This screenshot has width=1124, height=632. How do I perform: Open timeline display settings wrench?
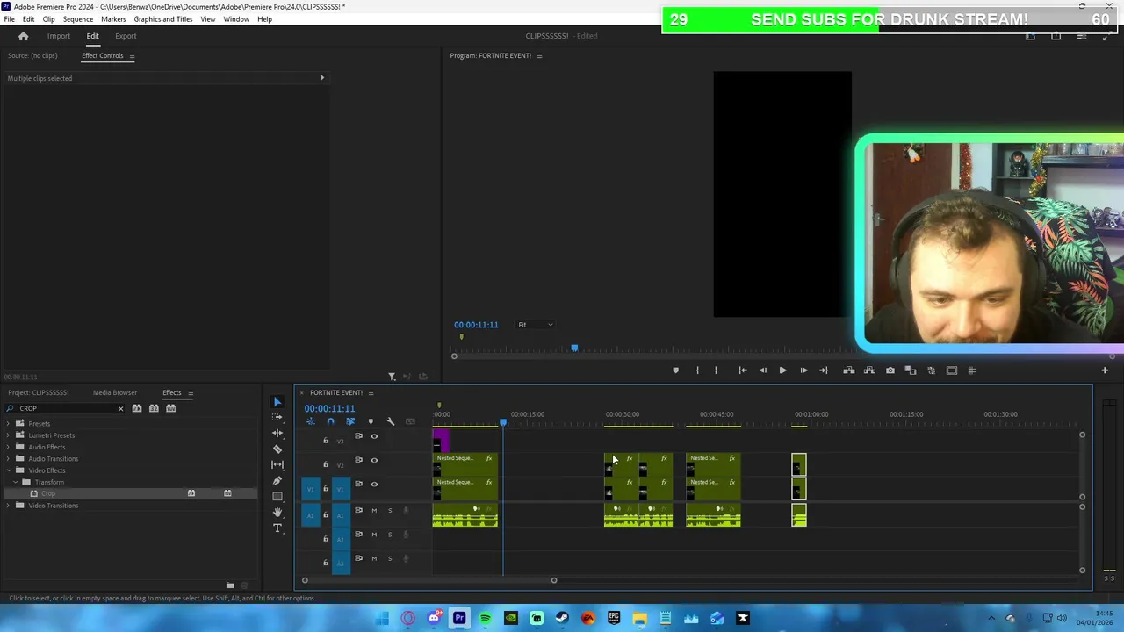pos(391,421)
